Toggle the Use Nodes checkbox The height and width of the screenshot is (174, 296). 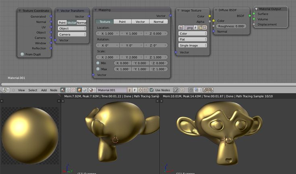[x=151, y=90]
